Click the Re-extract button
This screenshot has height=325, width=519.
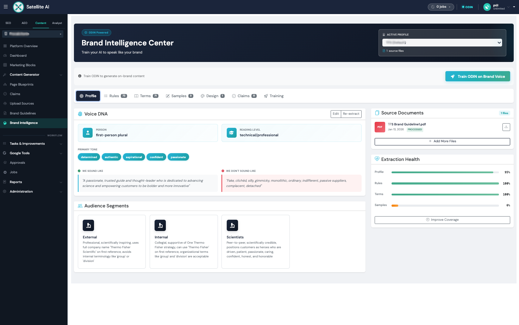click(x=351, y=114)
